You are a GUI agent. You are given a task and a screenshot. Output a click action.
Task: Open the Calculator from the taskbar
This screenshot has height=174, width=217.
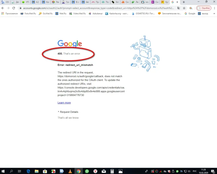112,171
